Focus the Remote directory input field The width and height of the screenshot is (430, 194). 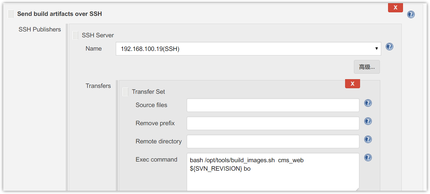point(273,141)
